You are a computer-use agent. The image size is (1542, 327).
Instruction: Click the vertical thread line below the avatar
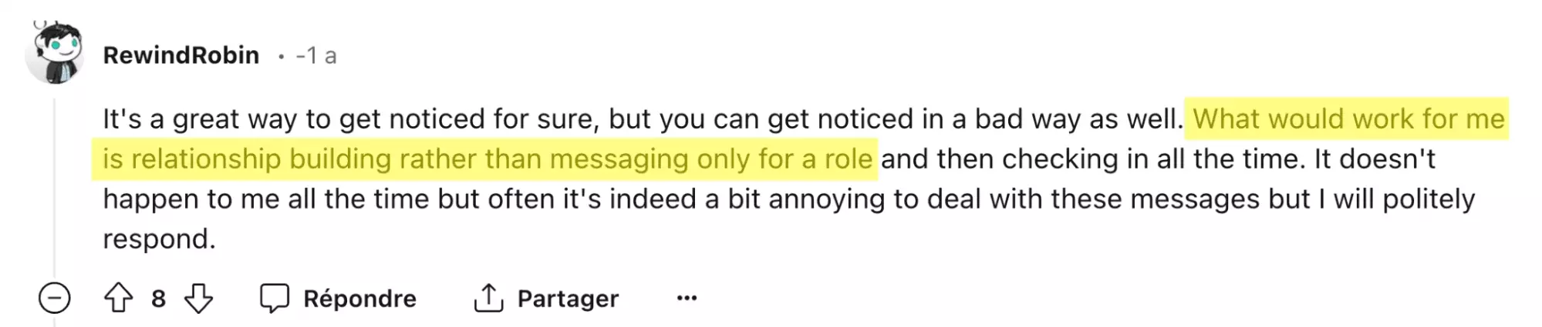54,185
